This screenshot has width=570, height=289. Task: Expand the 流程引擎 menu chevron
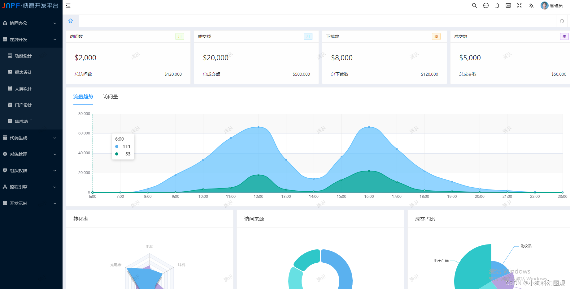(x=55, y=187)
